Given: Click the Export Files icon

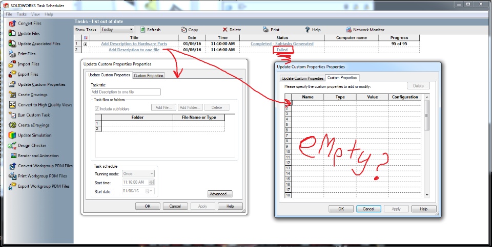Looking at the screenshot, I should pos(12,74).
